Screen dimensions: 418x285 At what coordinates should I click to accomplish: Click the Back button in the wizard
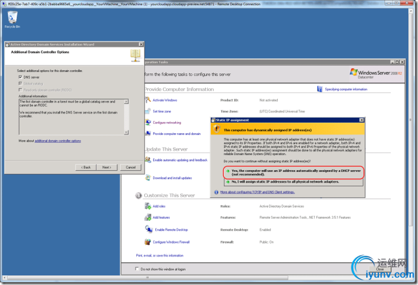[86, 167]
